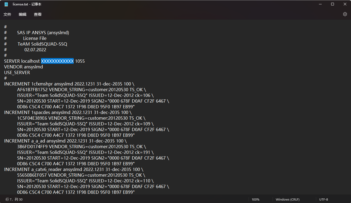The image size is (351, 203).
Task: Place cursor on the VENDOR ansyslmd line
Action: tap(23, 67)
